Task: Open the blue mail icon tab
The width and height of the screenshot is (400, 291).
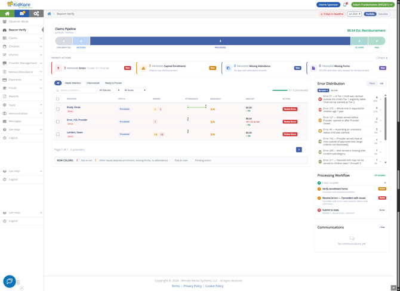Action: pos(21,14)
